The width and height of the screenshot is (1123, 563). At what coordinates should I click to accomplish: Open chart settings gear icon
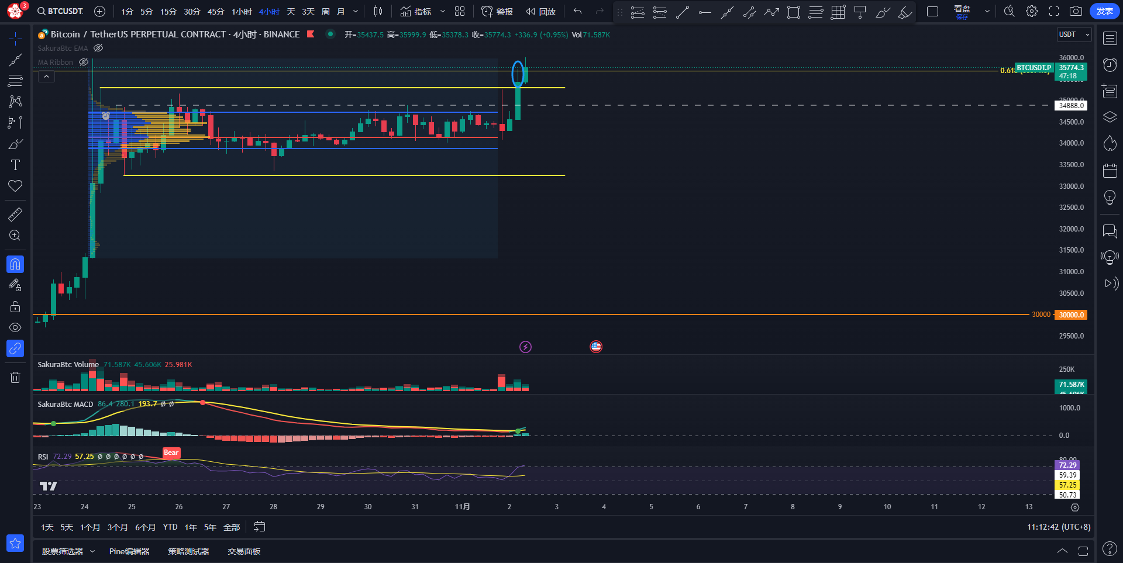pyautogui.click(x=1032, y=11)
